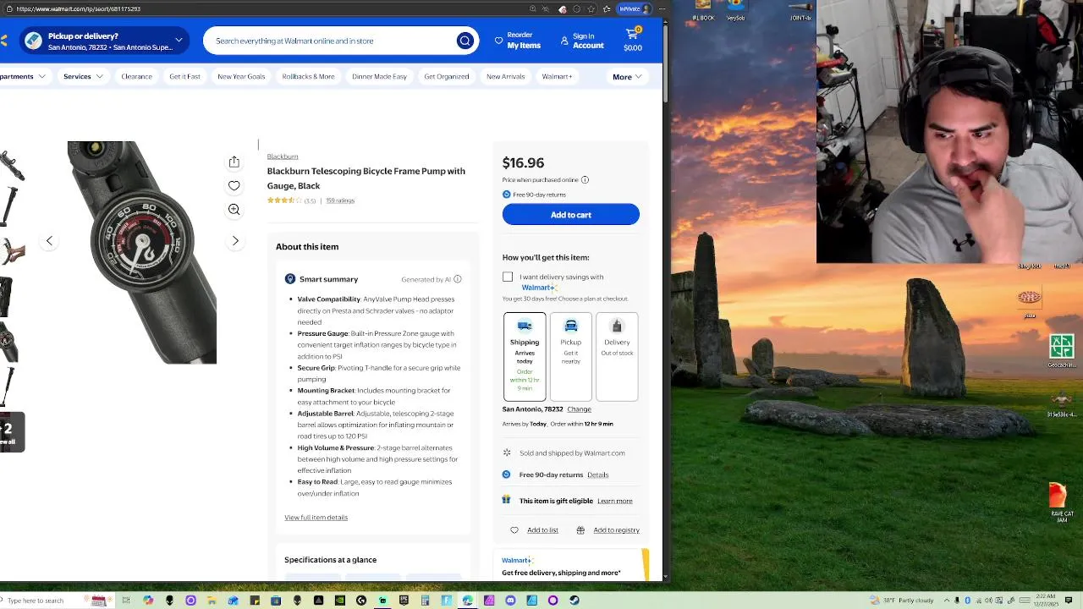The image size is (1083, 609).
Task: Select the Shipping fulfillment option
Action: point(525,356)
